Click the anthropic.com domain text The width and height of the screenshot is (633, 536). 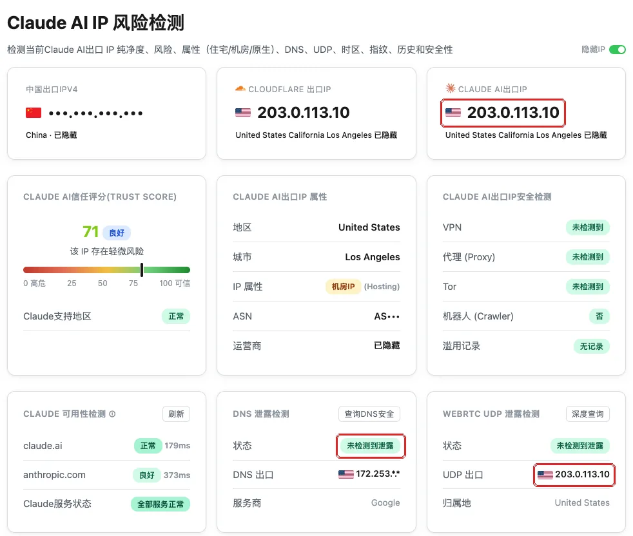point(55,475)
